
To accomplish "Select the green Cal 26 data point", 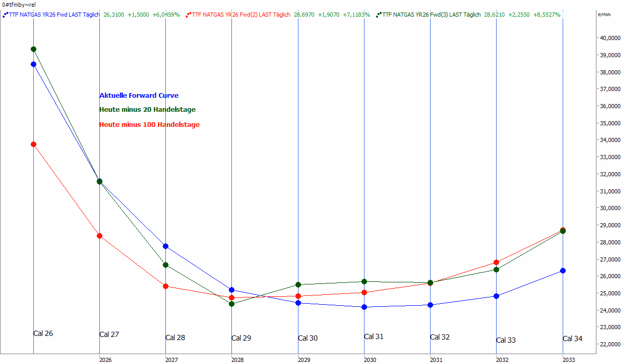I will point(33,49).
